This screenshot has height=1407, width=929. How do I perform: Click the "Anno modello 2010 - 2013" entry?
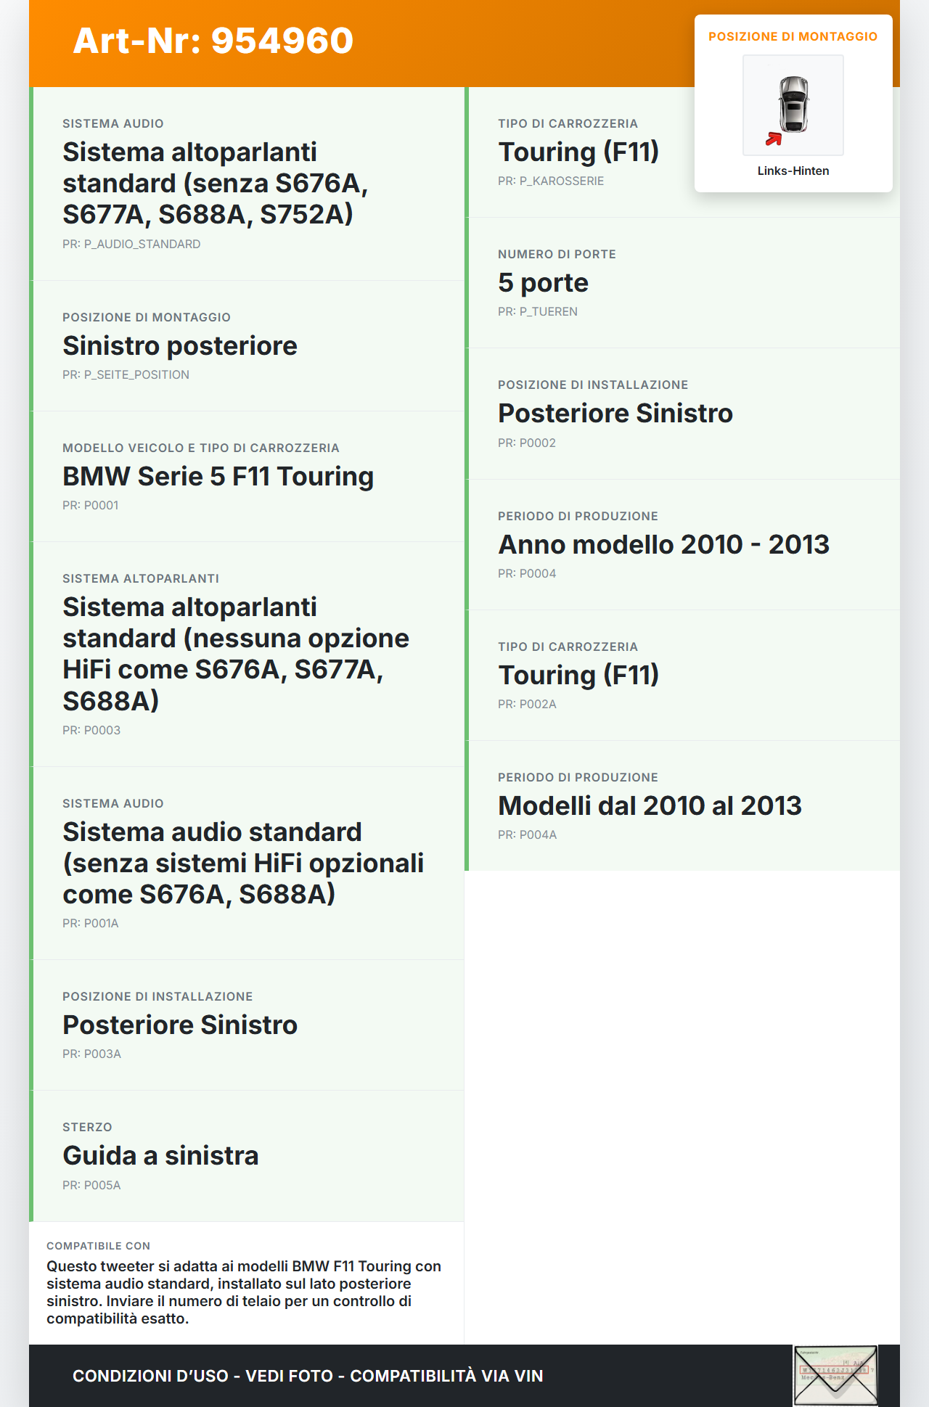pyautogui.click(x=663, y=545)
